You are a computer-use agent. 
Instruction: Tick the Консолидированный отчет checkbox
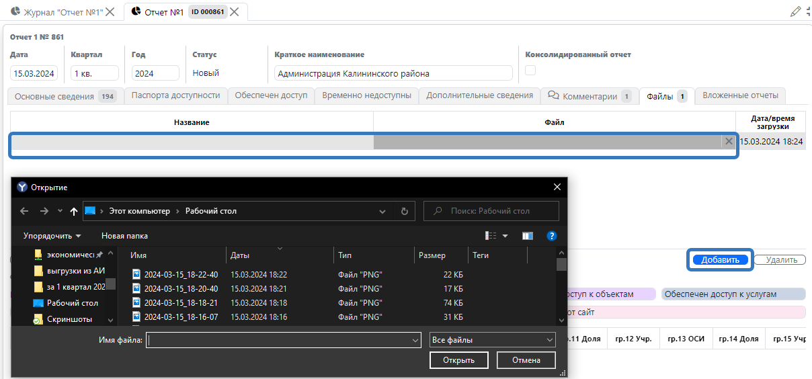pyautogui.click(x=530, y=71)
